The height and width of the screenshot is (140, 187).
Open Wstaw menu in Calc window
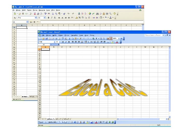click(29, 10)
